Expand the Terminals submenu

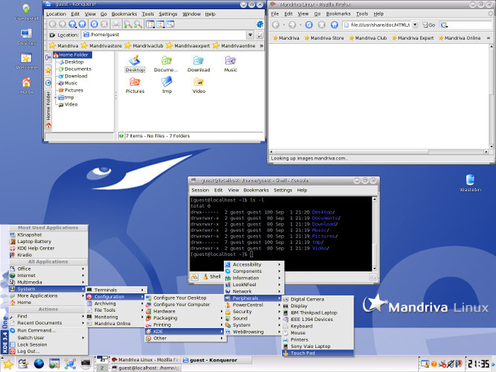pyautogui.click(x=116, y=289)
